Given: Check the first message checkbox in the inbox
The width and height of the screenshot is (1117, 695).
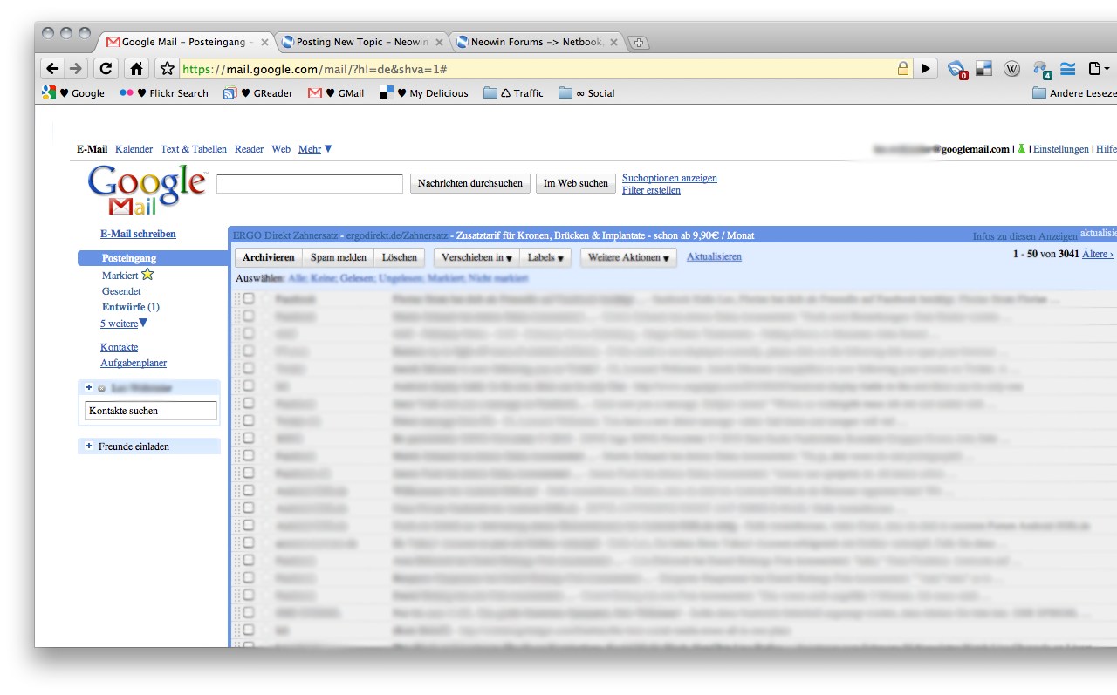Looking at the screenshot, I should (x=249, y=298).
